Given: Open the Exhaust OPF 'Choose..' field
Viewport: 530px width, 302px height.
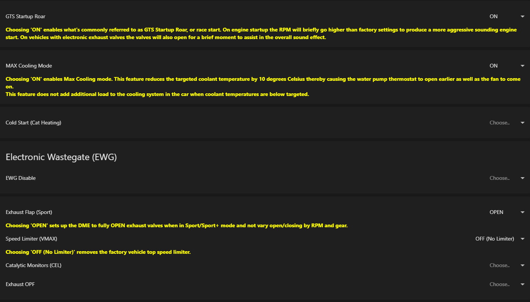Looking at the screenshot, I should click(500, 284).
